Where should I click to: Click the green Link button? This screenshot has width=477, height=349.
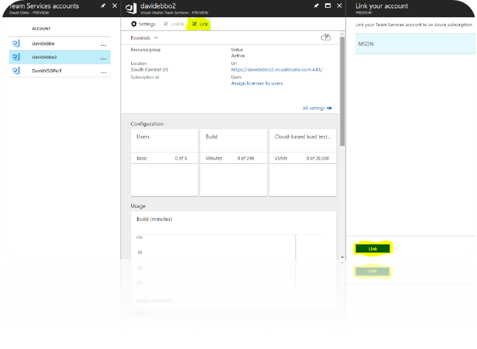pyautogui.click(x=373, y=249)
